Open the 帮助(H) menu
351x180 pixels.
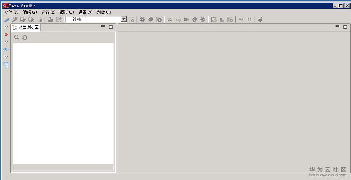[104, 12]
